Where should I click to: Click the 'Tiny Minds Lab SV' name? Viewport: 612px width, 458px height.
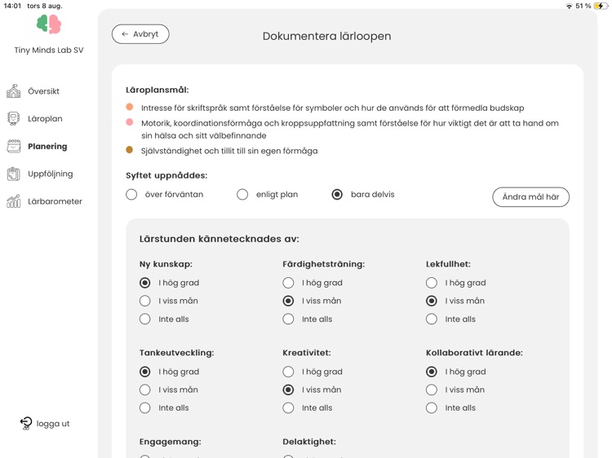(49, 50)
